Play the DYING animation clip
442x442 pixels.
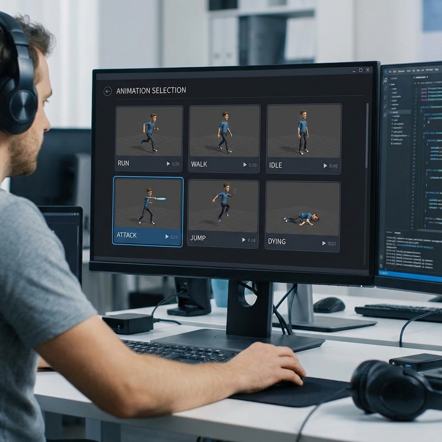coord(324,243)
